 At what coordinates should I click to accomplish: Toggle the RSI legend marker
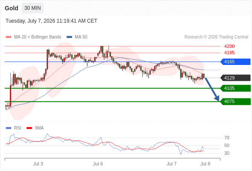click(x=9, y=128)
